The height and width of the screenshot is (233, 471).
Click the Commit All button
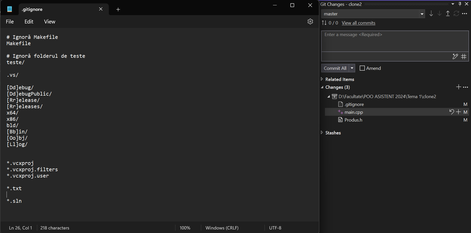coord(335,68)
